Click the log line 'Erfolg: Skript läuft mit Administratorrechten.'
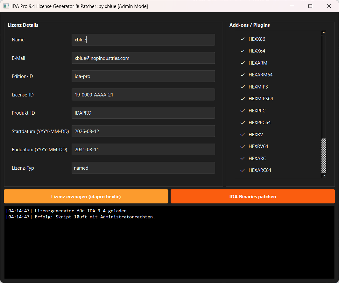The height and width of the screenshot is (283, 339). 95,217
